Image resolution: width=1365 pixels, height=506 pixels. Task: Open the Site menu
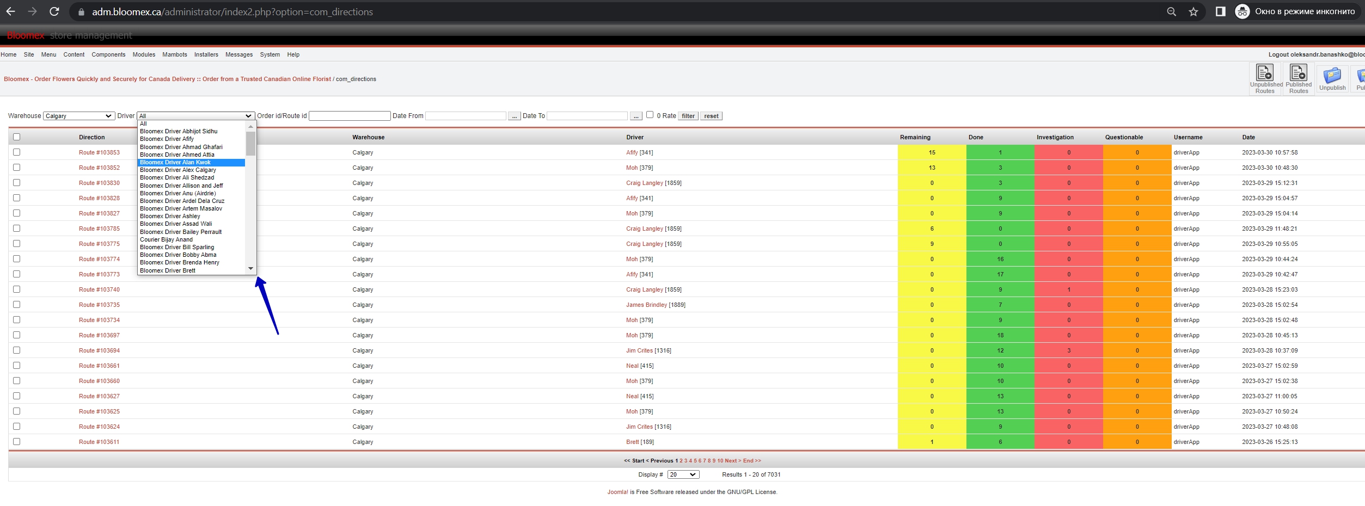click(29, 54)
